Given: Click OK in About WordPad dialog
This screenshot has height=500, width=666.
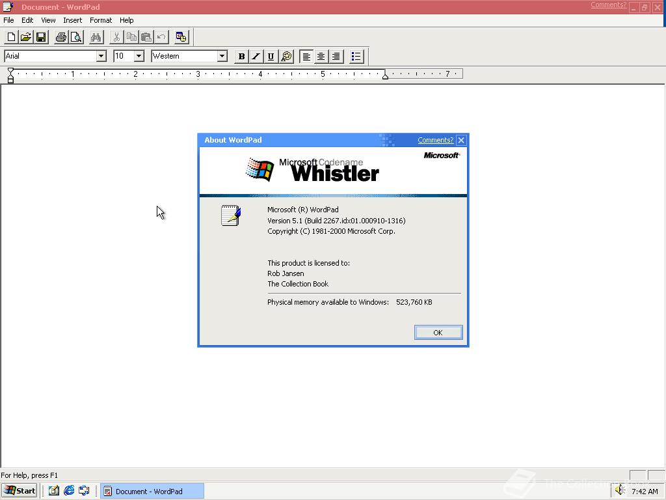Looking at the screenshot, I should click(438, 333).
